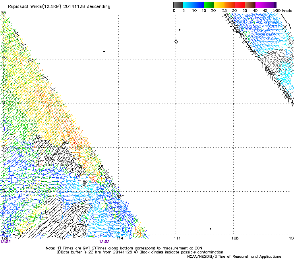Click the latitude label '14' on left axis
The width and height of the screenshot is (294, 259).
tap(3, 146)
